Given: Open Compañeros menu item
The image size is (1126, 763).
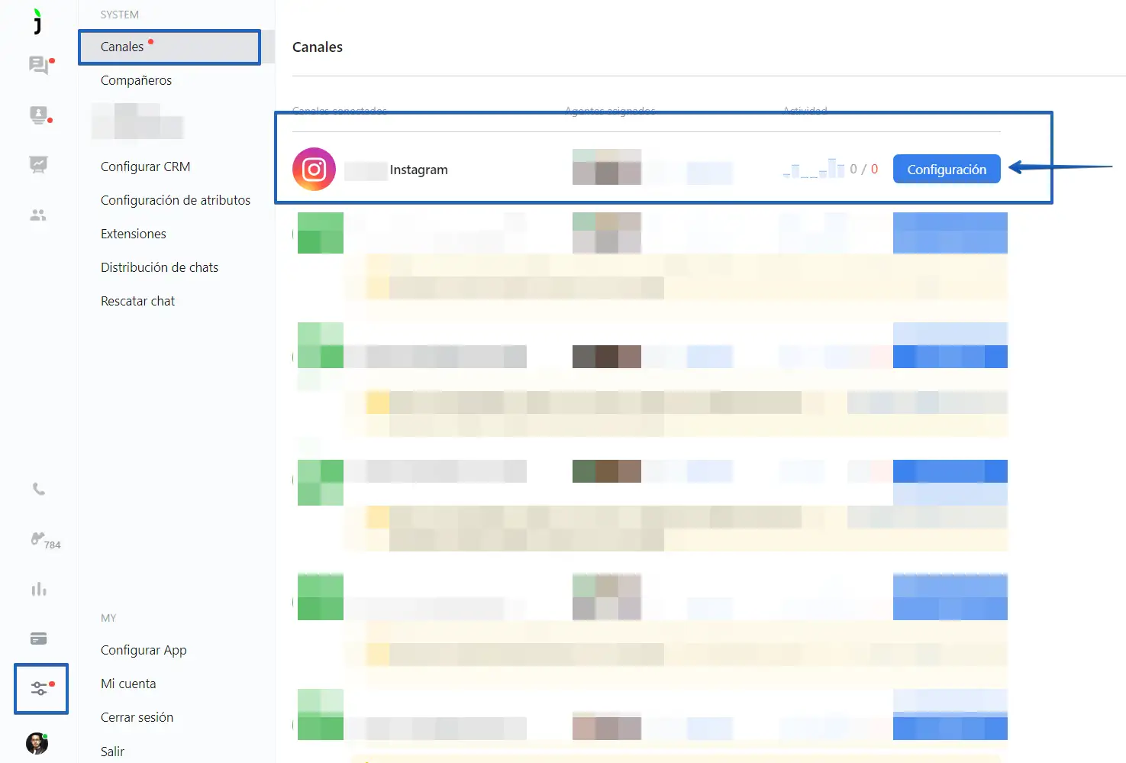Looking at the screenshot, I should pyautogui.click(x=136, y=80).
